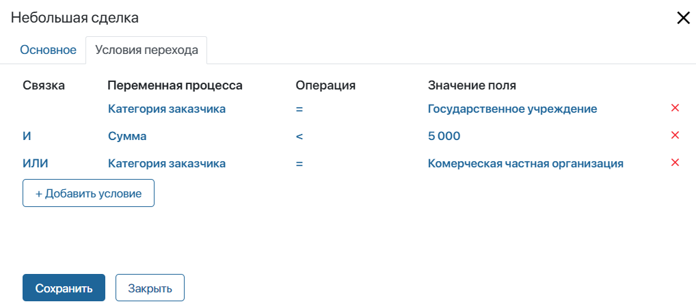Click the Сохранить button

(x=64, y=288)
